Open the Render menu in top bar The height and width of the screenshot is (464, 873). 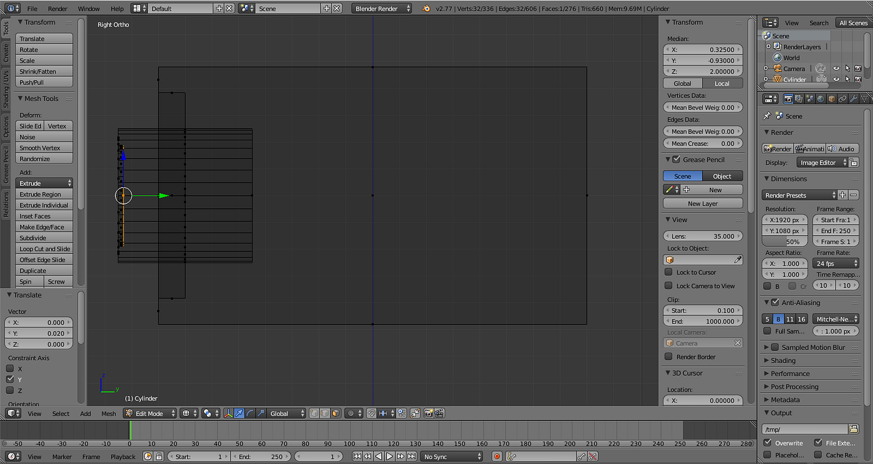click(57, 9)
